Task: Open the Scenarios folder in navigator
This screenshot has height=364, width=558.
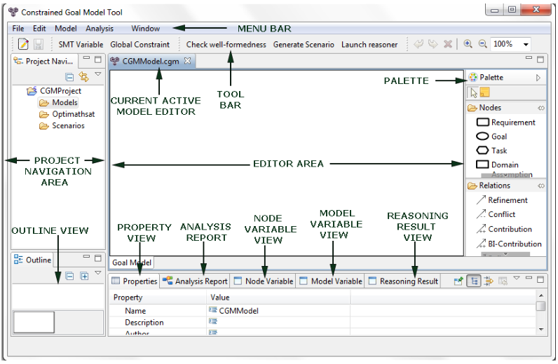Action: pyautogui.click(x=62, y=126)
